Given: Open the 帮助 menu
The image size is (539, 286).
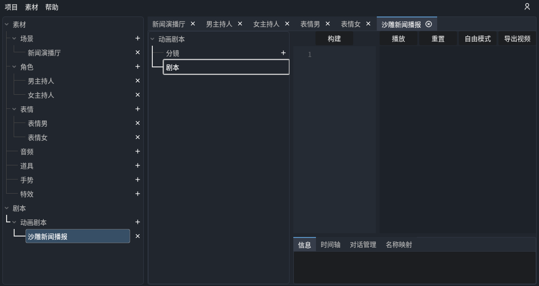Looking at the screenshot, I should tap(52, 7).
